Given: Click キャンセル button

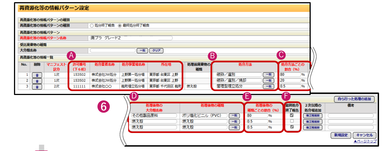Looking at the screenshot, I should point(364,135).
